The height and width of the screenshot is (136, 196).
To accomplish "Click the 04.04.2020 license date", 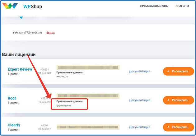I will point(44,73).
